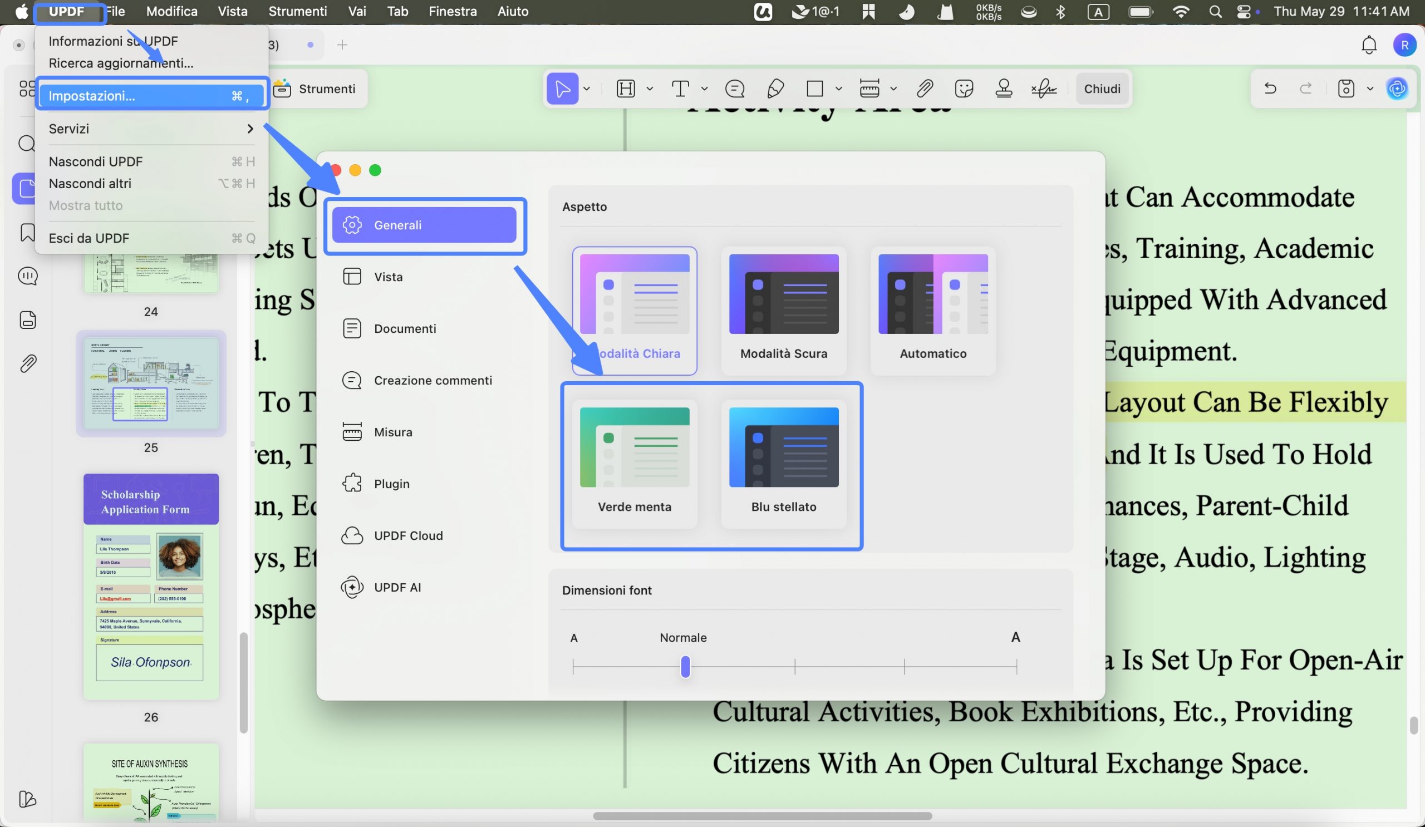Select the text box tool
The height and width of the screenshot is (827, 1425).
tap(680, 88)
